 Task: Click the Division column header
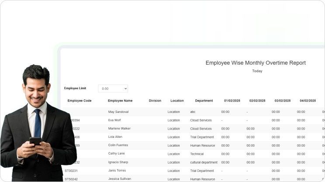click(x=155, y=101)
